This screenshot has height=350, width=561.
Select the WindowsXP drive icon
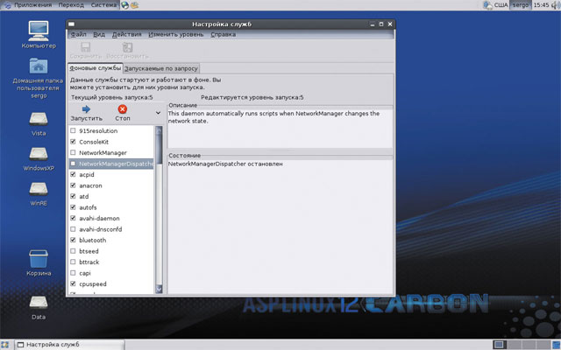pyautogui.click(x=39, y=154)
